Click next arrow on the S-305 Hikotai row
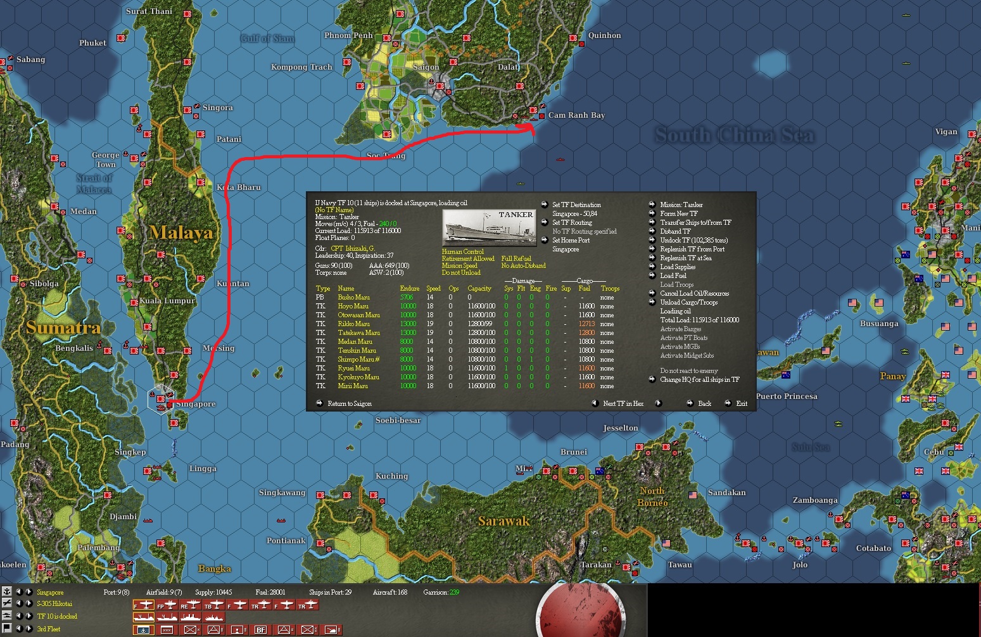 [28, 603]
